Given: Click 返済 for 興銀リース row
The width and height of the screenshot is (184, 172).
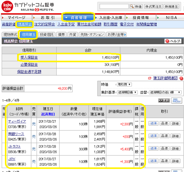Looking at the screenshot, I should (153, 136).
